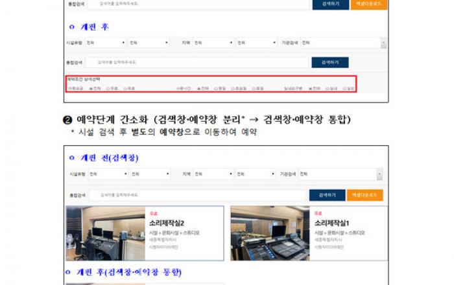Click red 무료 tag above 소리제작실1

click(x=318, y=213)
